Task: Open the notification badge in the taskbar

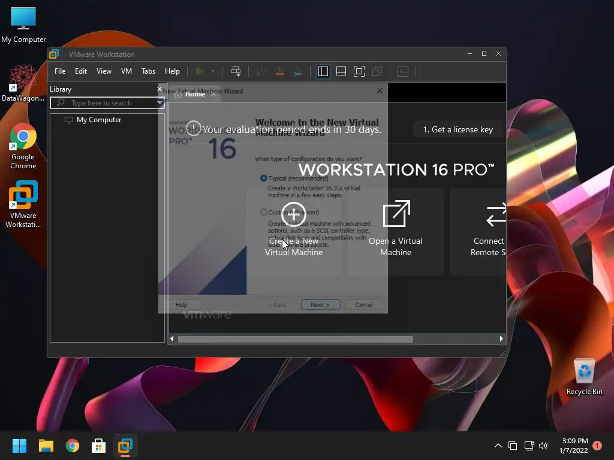Action: 597,446
